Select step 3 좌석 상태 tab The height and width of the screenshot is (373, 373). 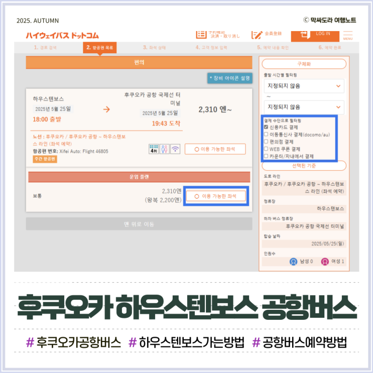coord(154,47)
